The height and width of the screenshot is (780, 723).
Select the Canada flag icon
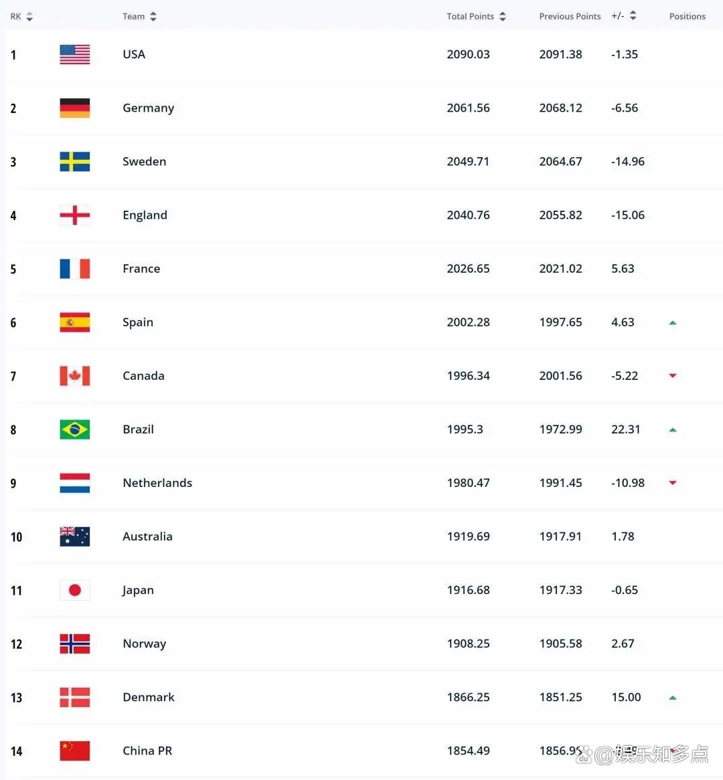[x=75, y=375]
